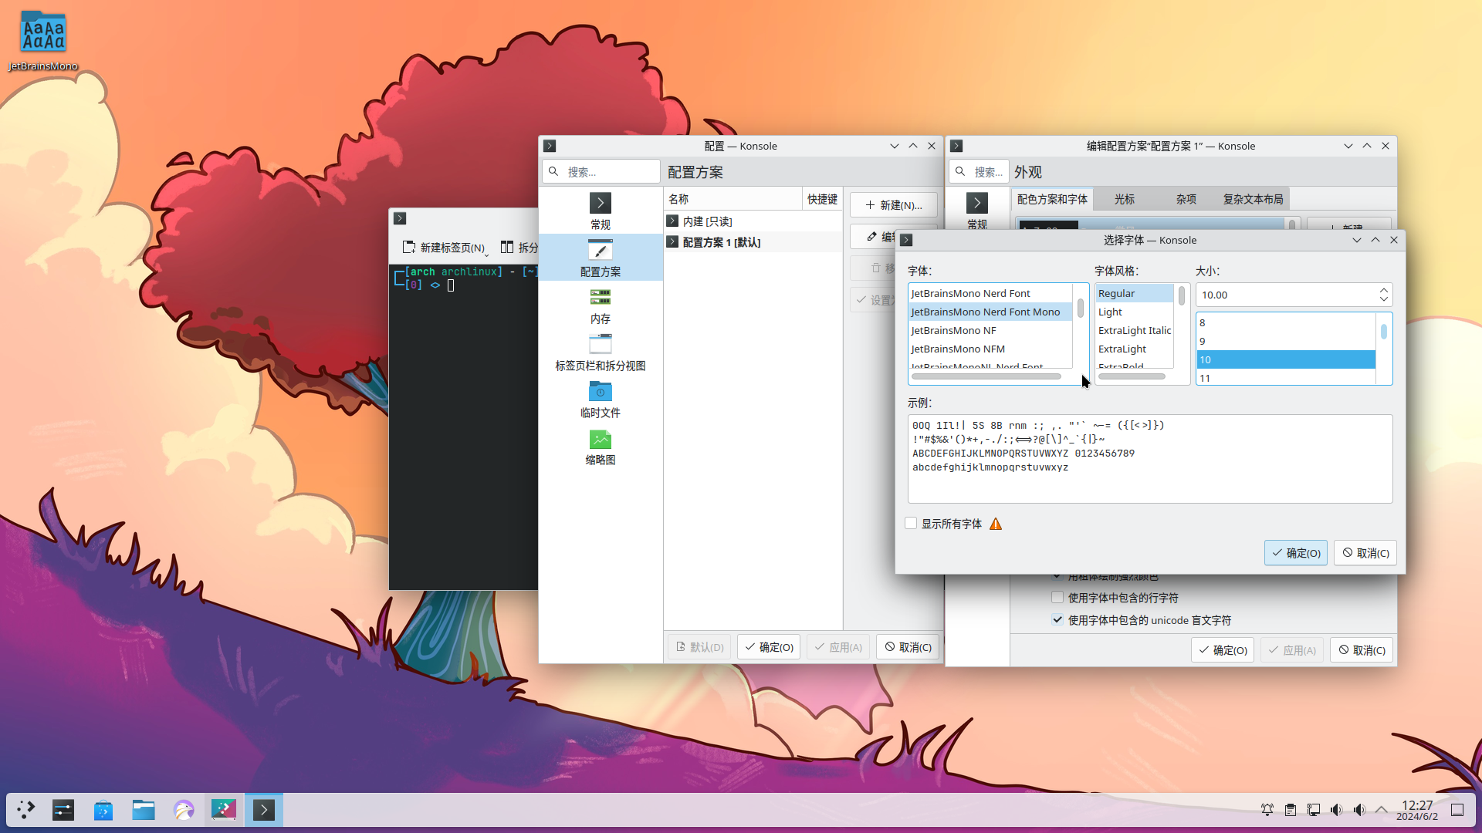The image size is (1482, 833).
Task: Click the Konsole icon in taskbar
Action: 263,810
